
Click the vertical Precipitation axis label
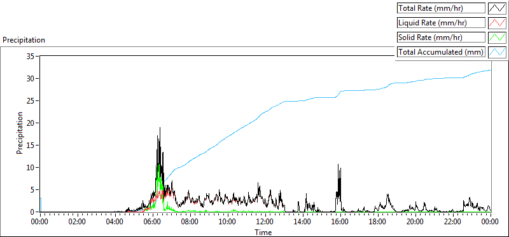20,133
